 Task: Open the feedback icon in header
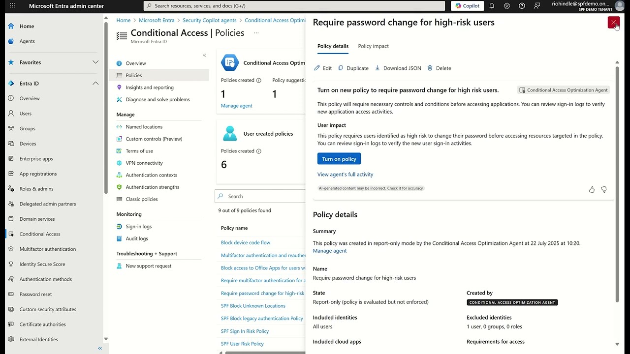click(537, 6)
